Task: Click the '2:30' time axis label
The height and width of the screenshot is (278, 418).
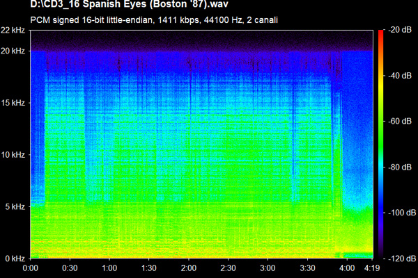Action: click(x=229, y=268)
